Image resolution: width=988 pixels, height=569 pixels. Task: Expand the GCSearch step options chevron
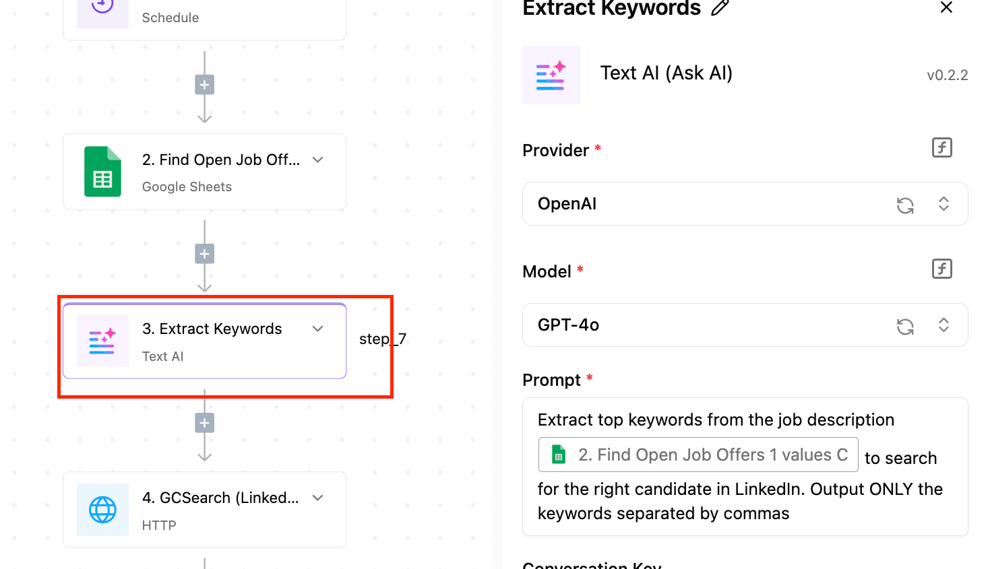pyautogui.click(x=318, y=498)
